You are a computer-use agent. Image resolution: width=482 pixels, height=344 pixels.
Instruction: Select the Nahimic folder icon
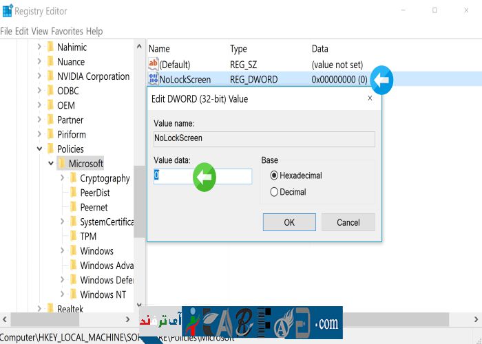pyautogui.click(x=50, y=47)
